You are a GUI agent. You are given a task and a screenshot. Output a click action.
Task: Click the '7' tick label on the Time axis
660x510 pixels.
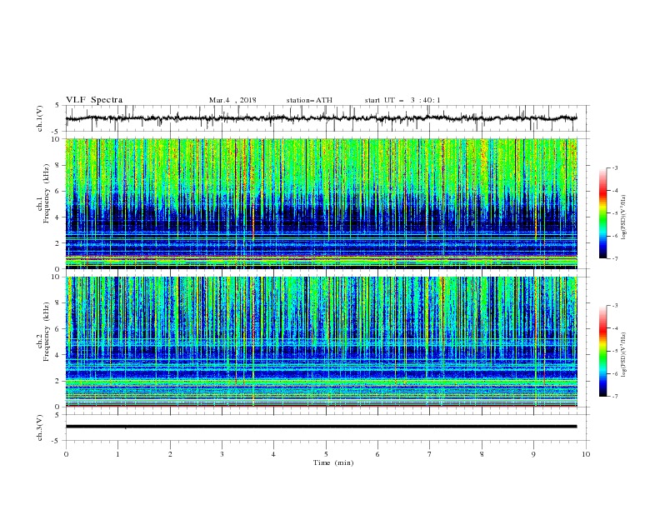pyautogui.click(x=430, y=454)
